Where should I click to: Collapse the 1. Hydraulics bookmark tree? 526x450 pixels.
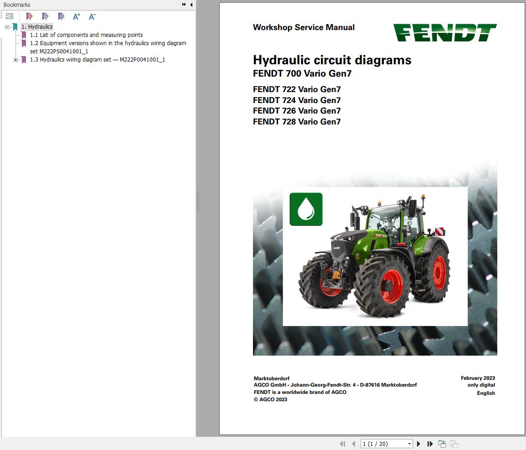(7, 27)
